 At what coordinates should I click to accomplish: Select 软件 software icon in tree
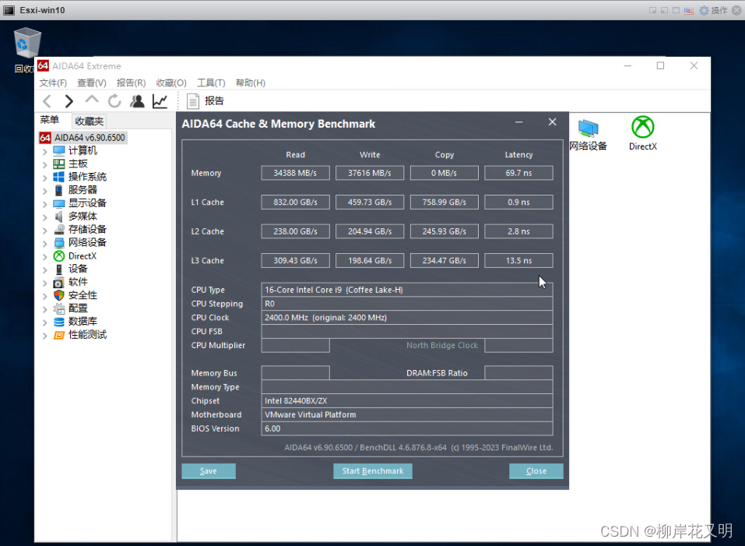click(59, 282)
